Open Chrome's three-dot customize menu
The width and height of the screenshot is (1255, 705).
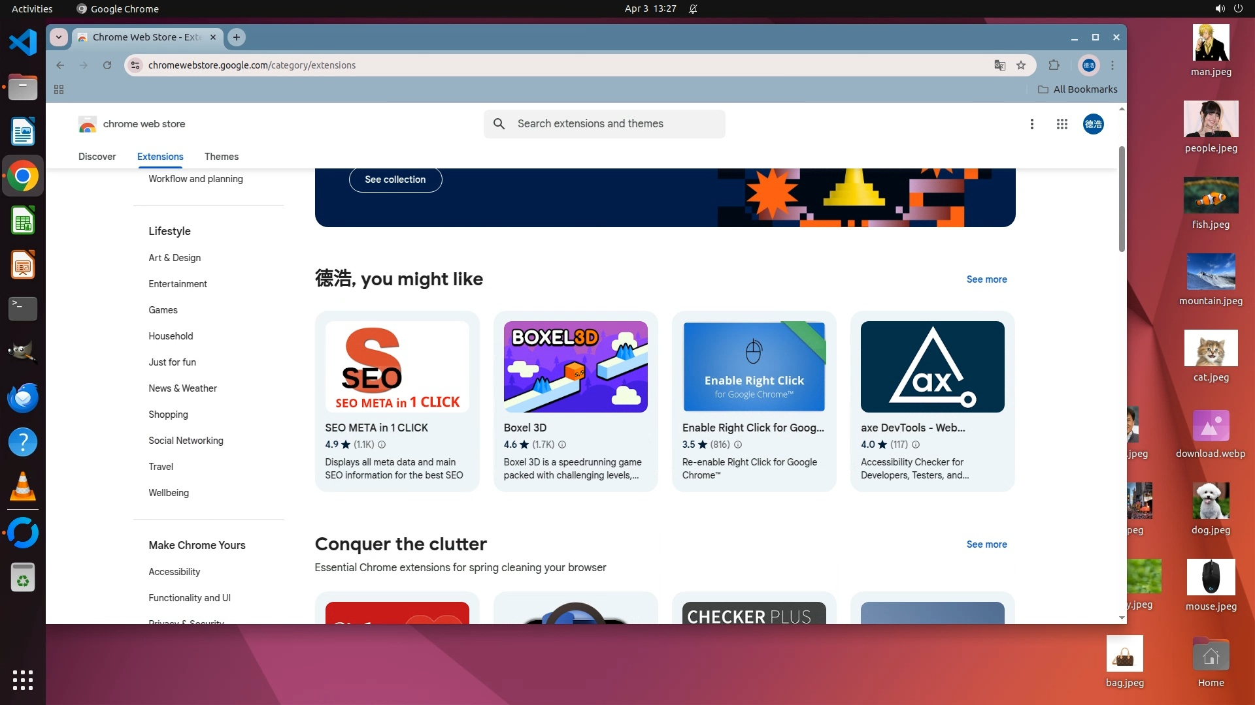point(1113,65)
